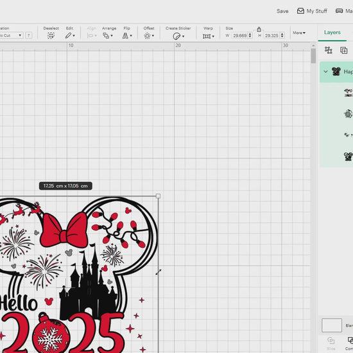Click the Slice icon at panel bottom
The height and width of the screenshot is (353, 353).
331,340
